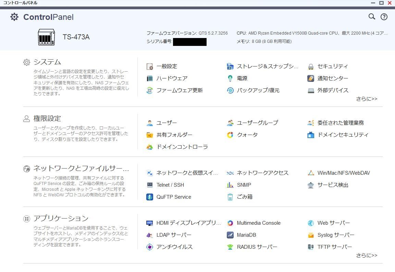Screen dimensions: 395x272
Task: Select the システム section heading
Action: [x=47, y=62]
